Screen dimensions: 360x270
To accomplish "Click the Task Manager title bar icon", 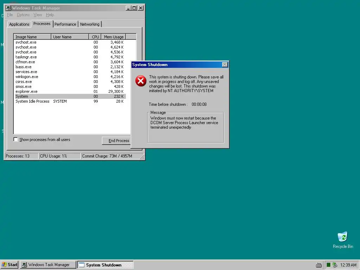I will click(x=8, y=8).
